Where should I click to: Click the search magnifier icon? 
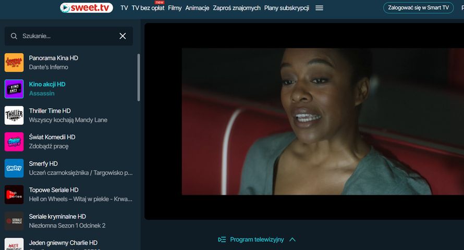[x=14, y=36]
